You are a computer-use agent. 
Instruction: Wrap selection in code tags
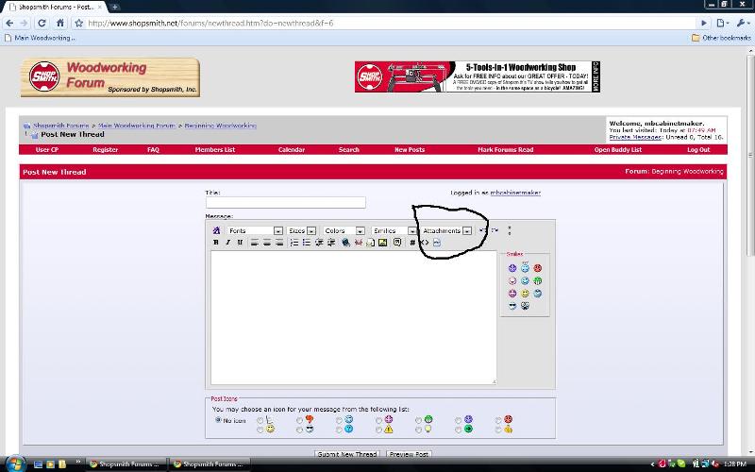[x=412, y=243]
